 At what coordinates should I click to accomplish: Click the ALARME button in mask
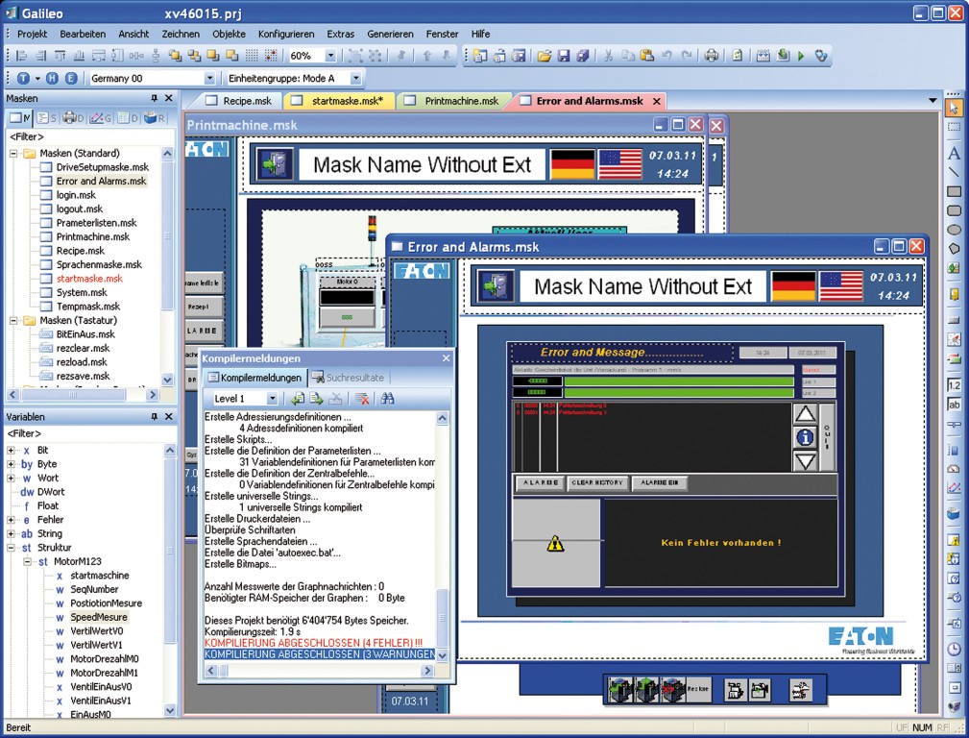(540, 482)
